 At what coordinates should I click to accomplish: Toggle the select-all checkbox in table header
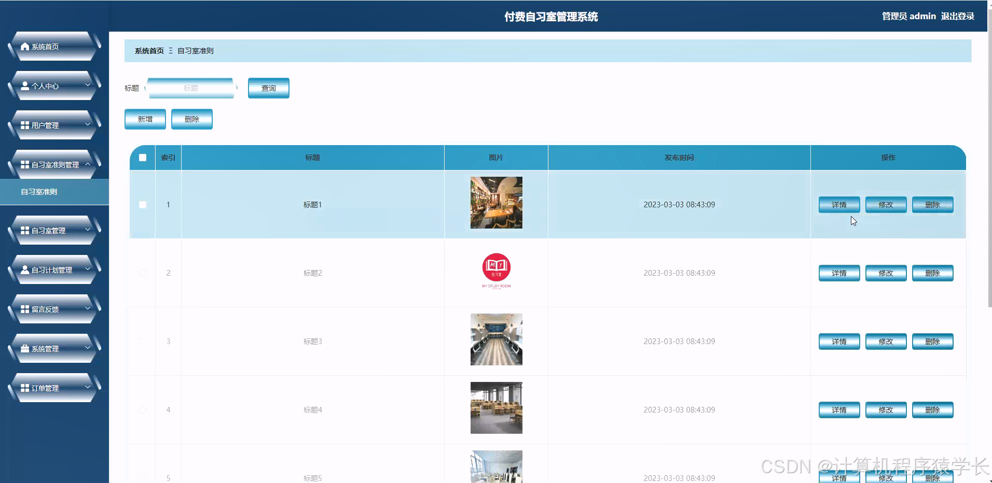click(x=143, y=158)
